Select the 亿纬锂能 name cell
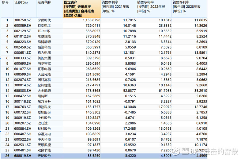Viewport: 245px width, 159px height. tap(44, 85)
